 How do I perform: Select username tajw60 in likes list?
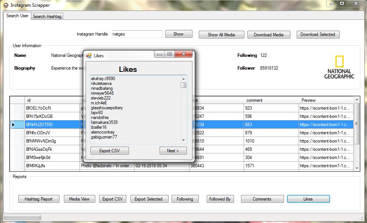[97, 113]
